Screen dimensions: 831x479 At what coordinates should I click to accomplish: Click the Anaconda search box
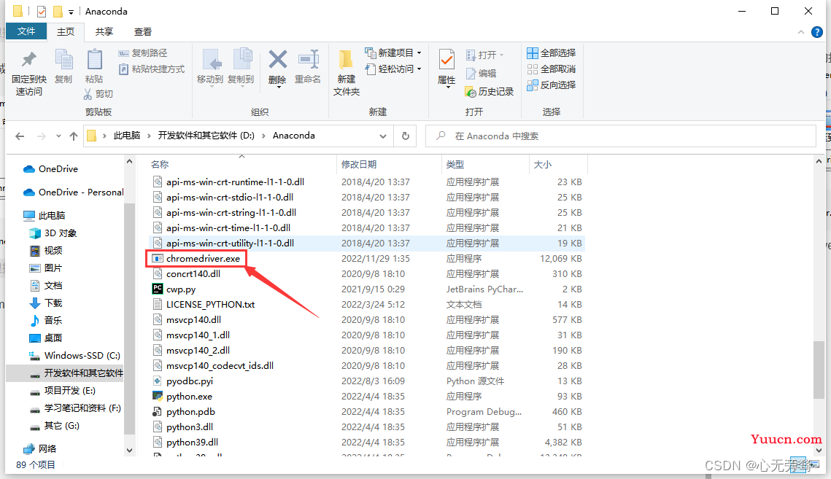click(x=621, y=136)
